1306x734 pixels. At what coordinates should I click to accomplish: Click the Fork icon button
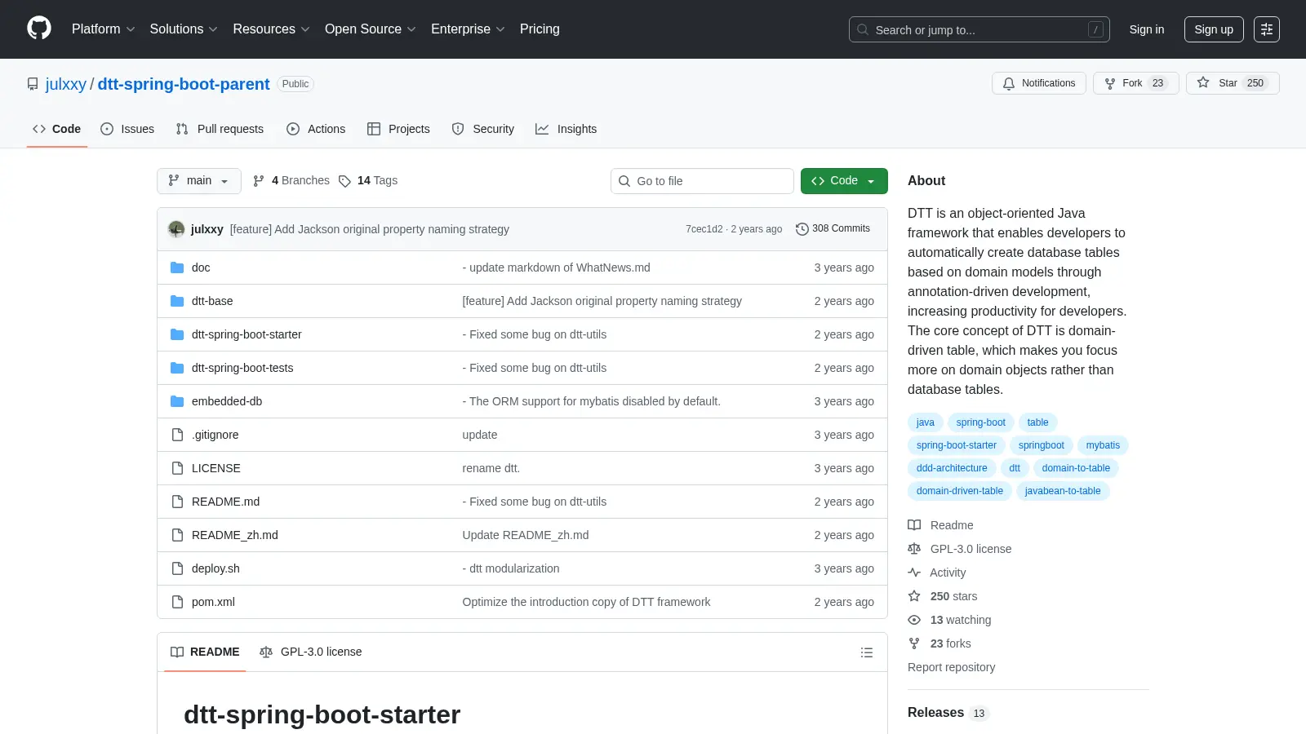point(1110,83)
